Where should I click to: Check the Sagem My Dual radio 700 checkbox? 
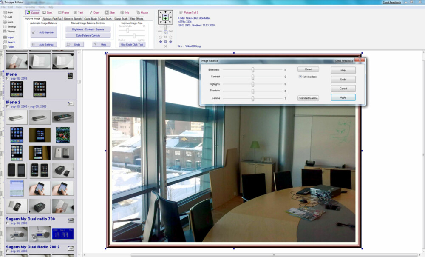tap(8, 223)
